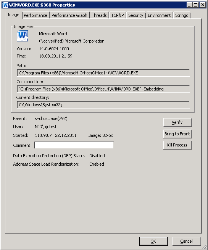Click the Current directory field
The width and height of the screenshot is (208, 250).
point(103,105)
